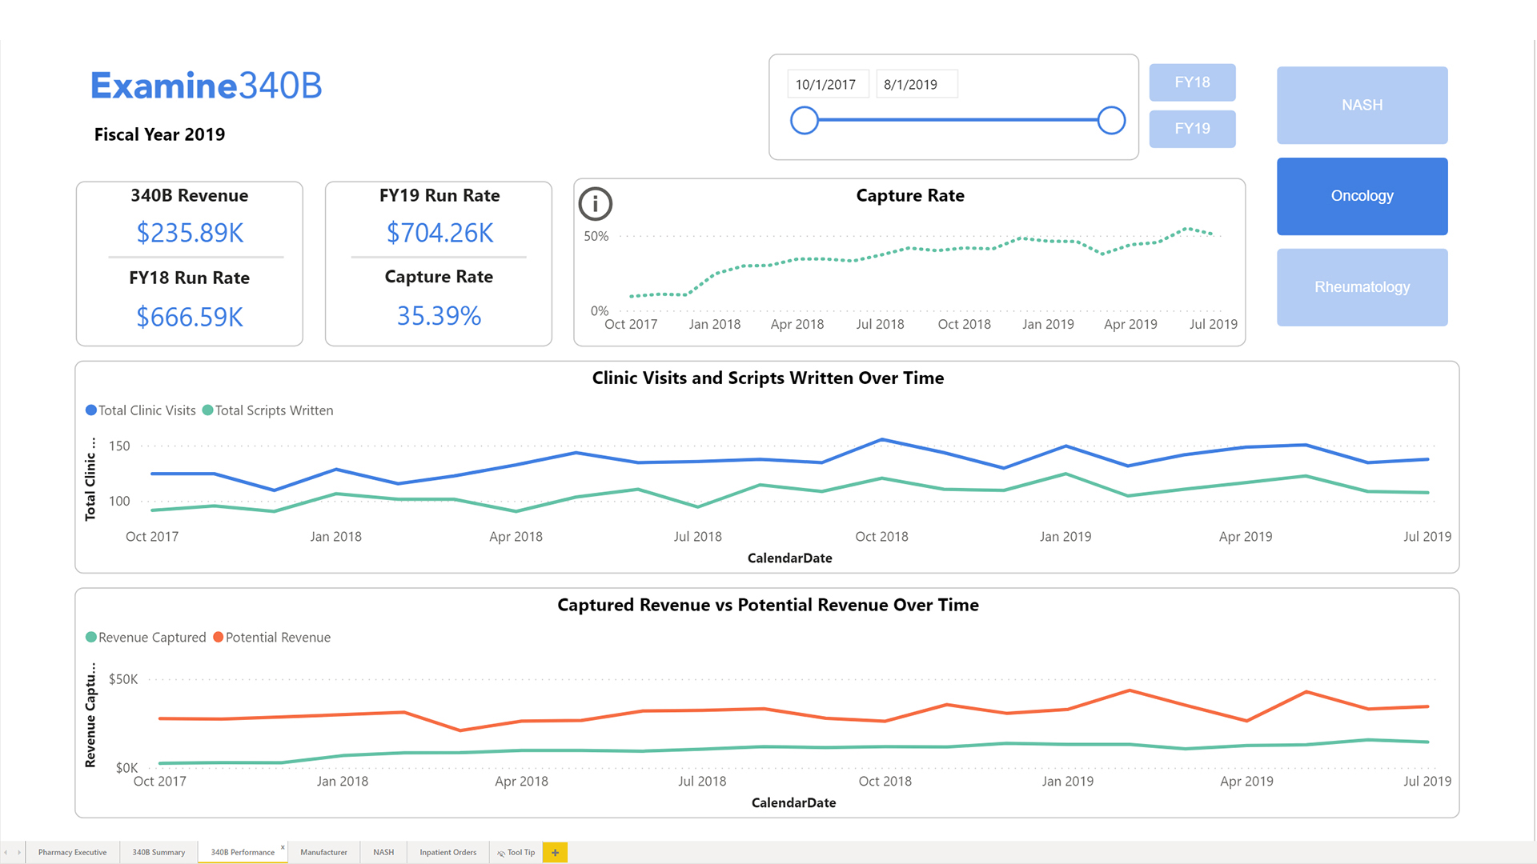Select the 340B Performance tab
The width and height of the screenshot is (1537, 864).
[x=243, y=852]
